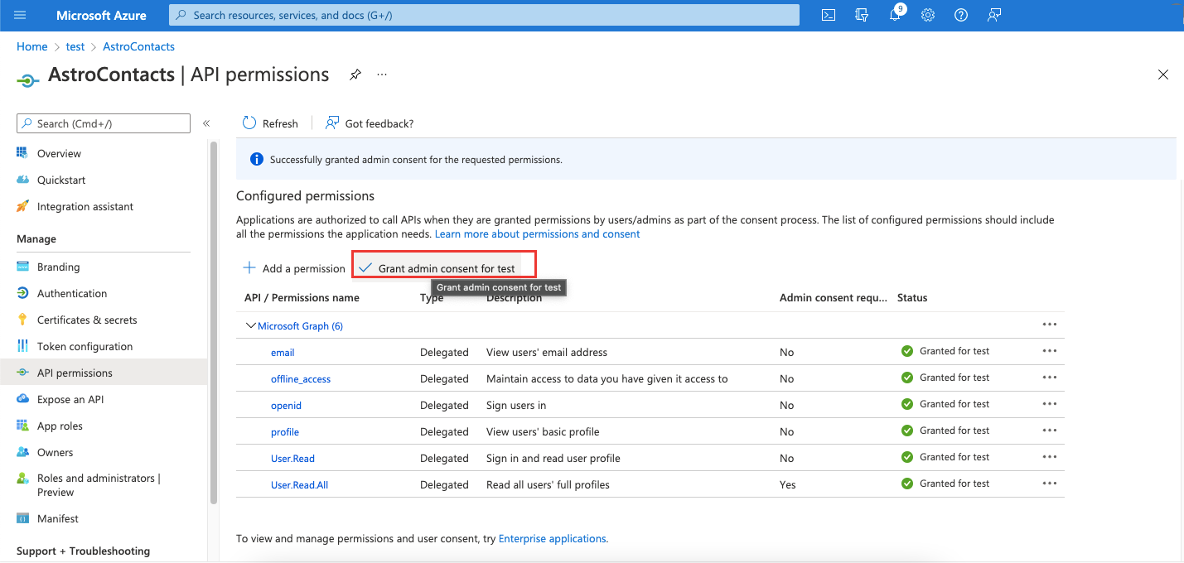The height and width of the screenshot is (563, 1184).
Task: Collapse the left navigation pane
Action: (x=206, y=123)
